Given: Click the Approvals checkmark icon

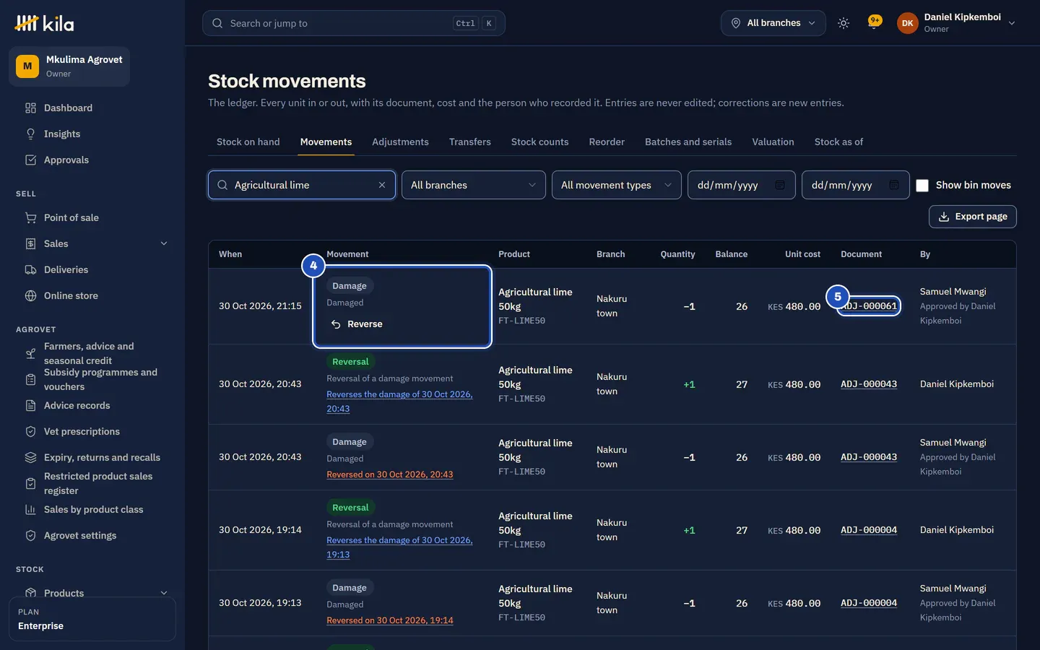Looking at the screenshot, I should 30,160.
